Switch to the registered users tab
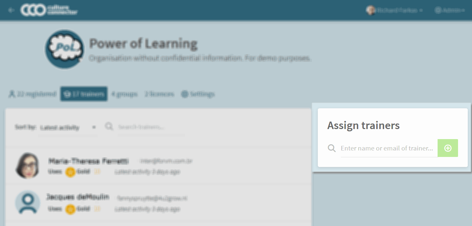The width and height of the screenshot is (472, 226). point(32,94)
